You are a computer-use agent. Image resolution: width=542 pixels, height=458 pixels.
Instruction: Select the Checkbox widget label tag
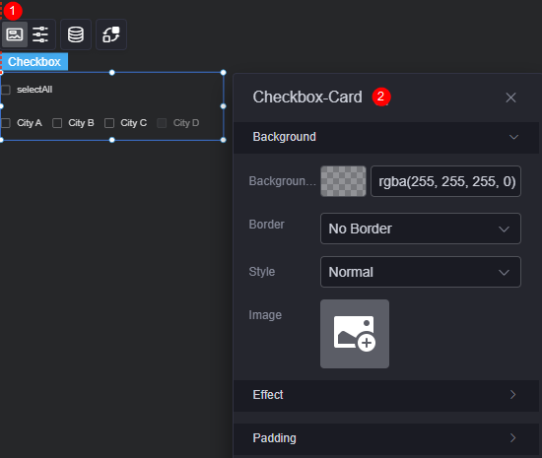coord(34,62)
